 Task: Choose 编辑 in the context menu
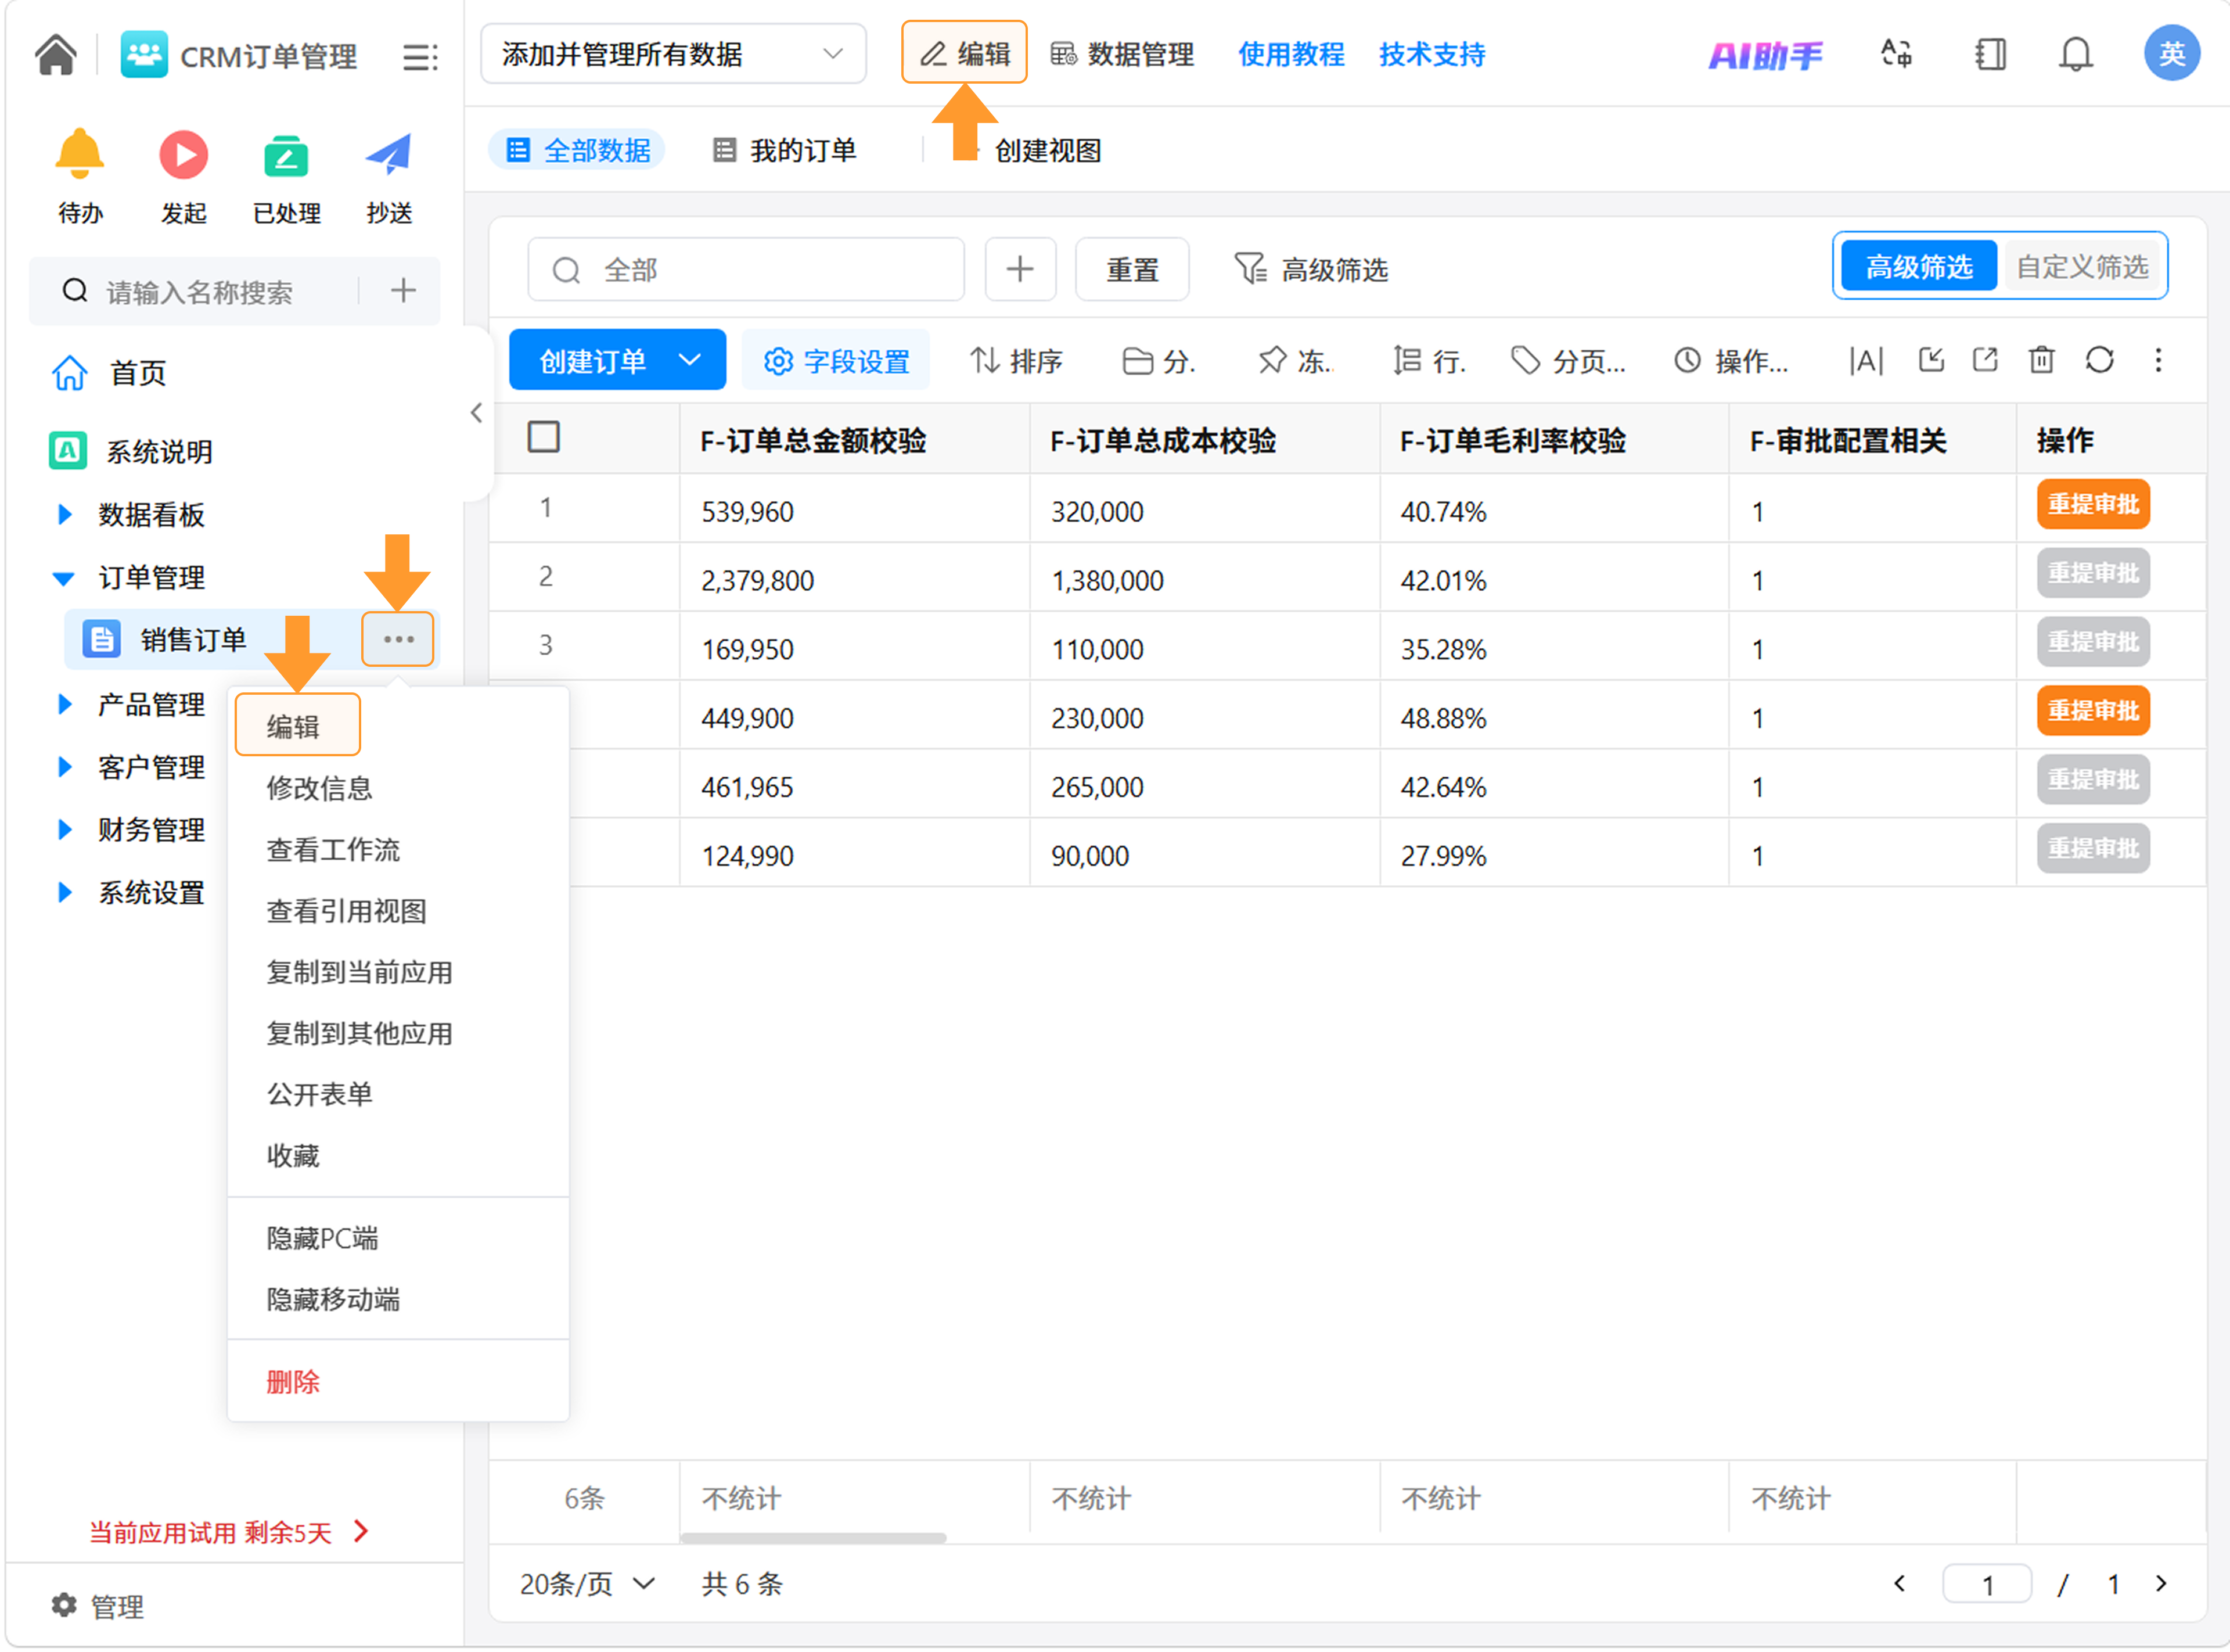297,725
